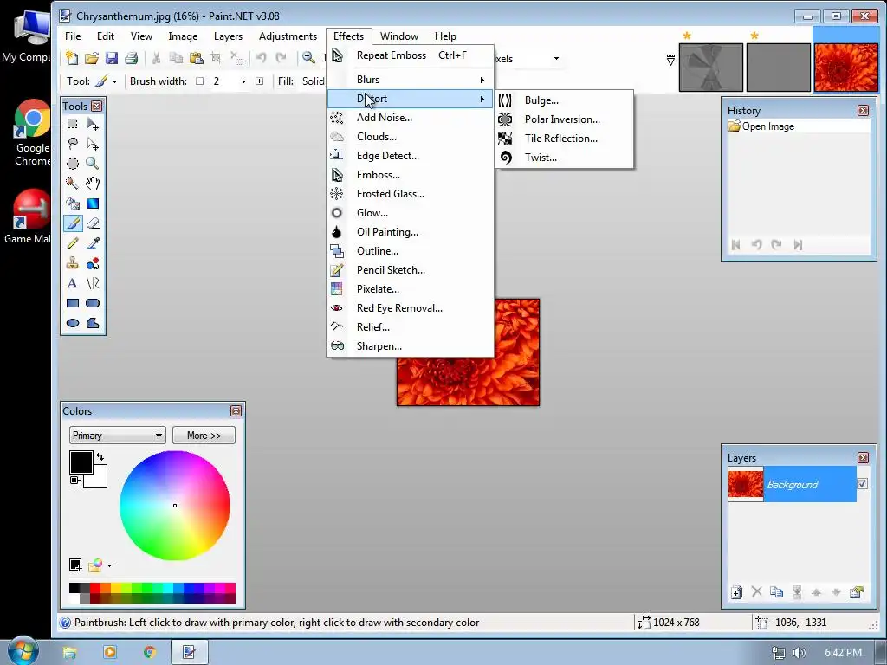Expand the Distort submenu entry

(410, 99)
